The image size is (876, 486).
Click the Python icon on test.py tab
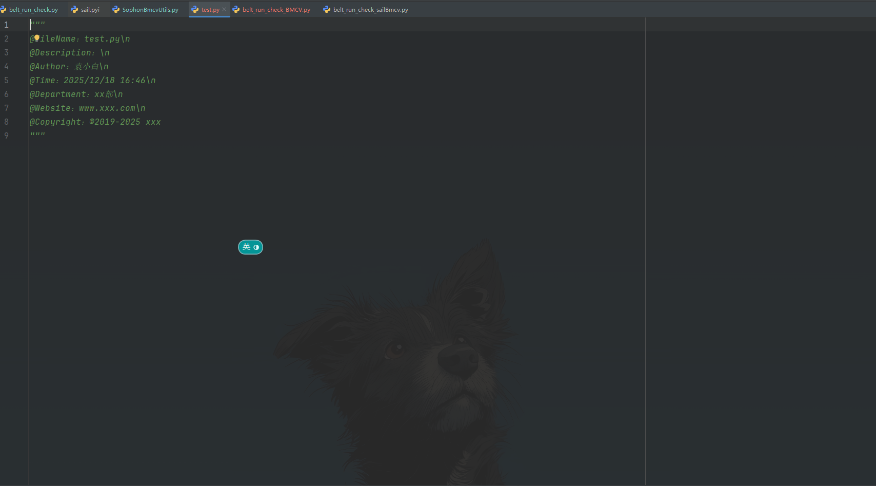pos(195,10)
